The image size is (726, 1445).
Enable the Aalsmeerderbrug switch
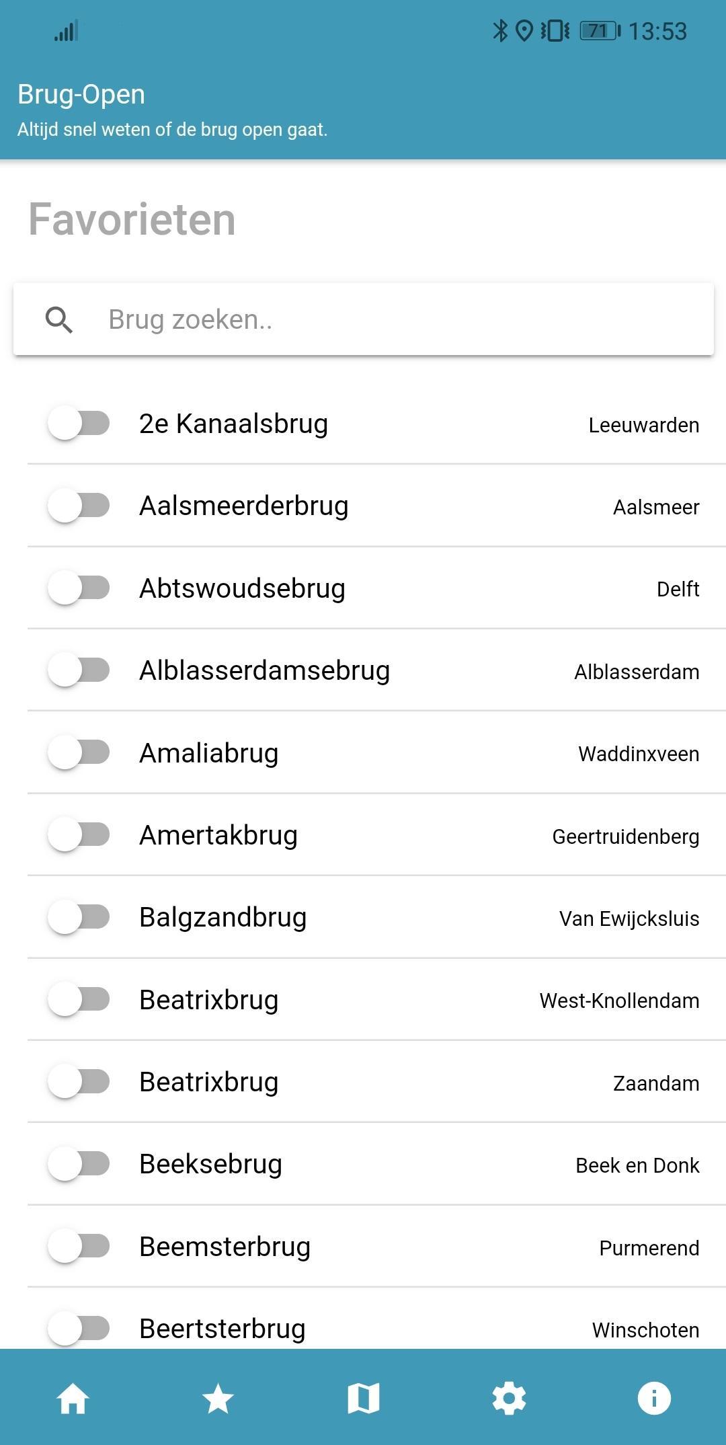coord(79,506)
